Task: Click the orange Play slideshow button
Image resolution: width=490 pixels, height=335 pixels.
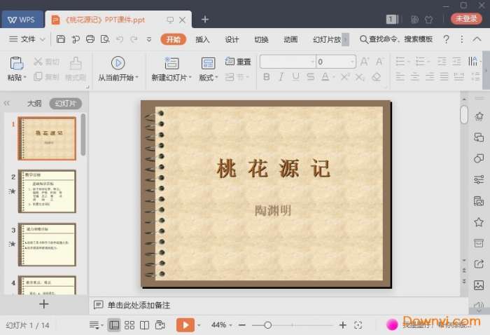Action: 185,324
